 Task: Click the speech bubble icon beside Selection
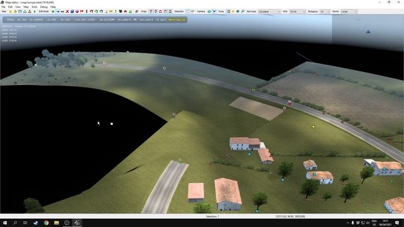click(193, 11)
